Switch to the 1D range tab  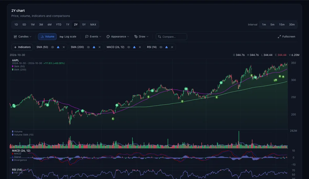(16, 25)
